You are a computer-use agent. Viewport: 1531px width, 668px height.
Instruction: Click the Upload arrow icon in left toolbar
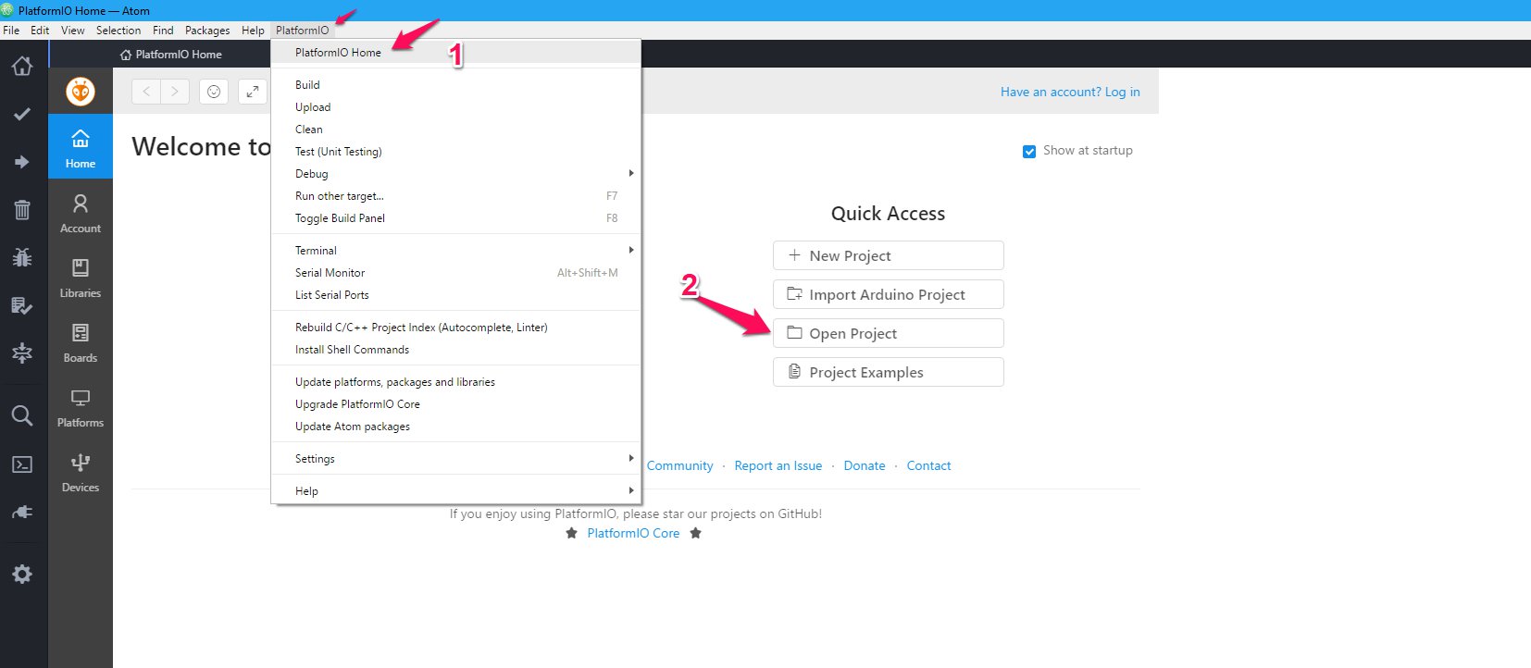[x=22, y=162]
